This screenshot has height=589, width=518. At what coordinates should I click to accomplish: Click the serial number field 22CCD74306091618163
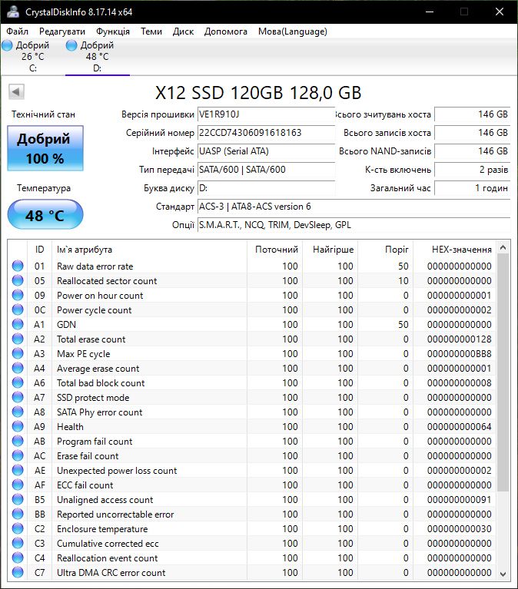click(x=266, y=133)
